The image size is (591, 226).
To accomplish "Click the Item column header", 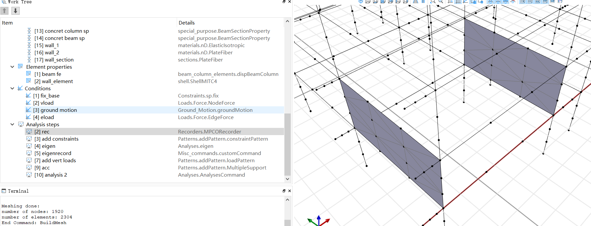I will tap(7, 23).
